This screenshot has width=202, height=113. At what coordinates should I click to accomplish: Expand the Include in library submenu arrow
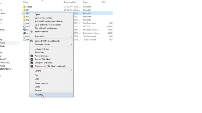pyautogui.click(x=71, y=49)
